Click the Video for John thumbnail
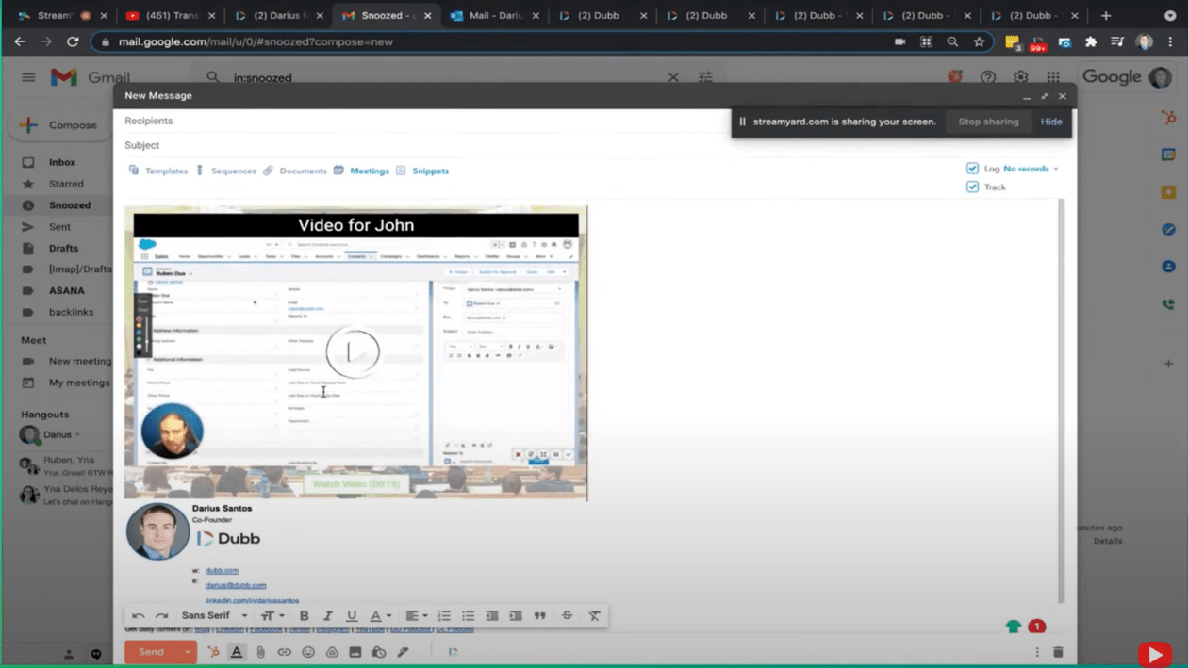 pyautogui.click(x=355, y=352)
